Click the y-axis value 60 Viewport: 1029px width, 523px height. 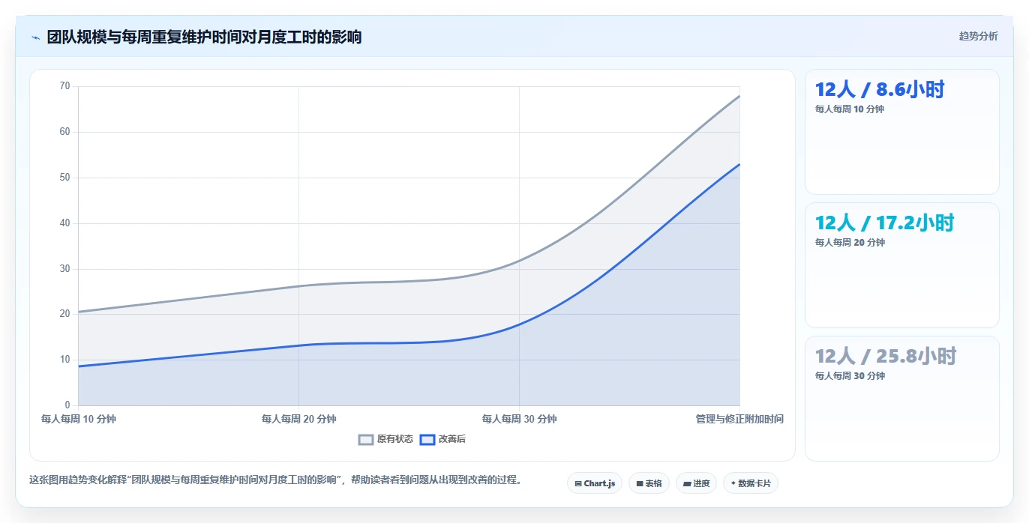(x=64, y=132)
